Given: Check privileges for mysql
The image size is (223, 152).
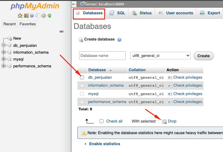Looking at the screenshot, I should (188, 94).
